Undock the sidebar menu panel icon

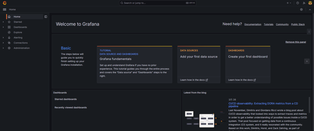point(46,17)
